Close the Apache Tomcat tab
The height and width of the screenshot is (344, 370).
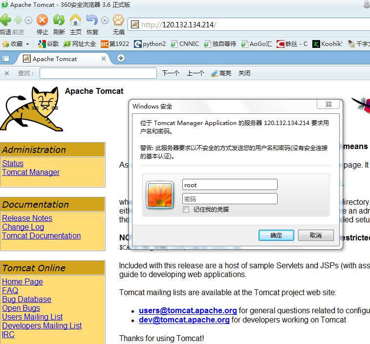pos(104,59)
